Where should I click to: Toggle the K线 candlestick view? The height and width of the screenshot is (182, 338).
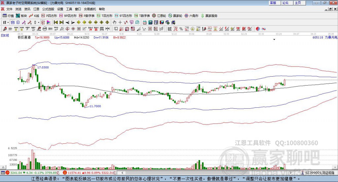34,16
